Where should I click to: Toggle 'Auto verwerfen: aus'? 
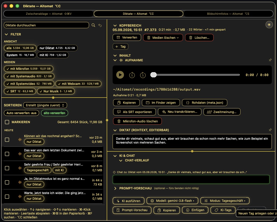tap(21, 113)
